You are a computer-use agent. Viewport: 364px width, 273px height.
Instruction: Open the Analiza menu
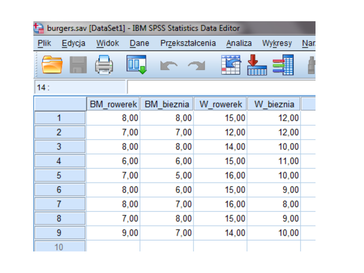tap(239, 43)
